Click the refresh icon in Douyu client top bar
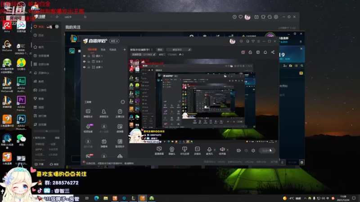Viewport: 360px width, 202px height. click(57, 17)
